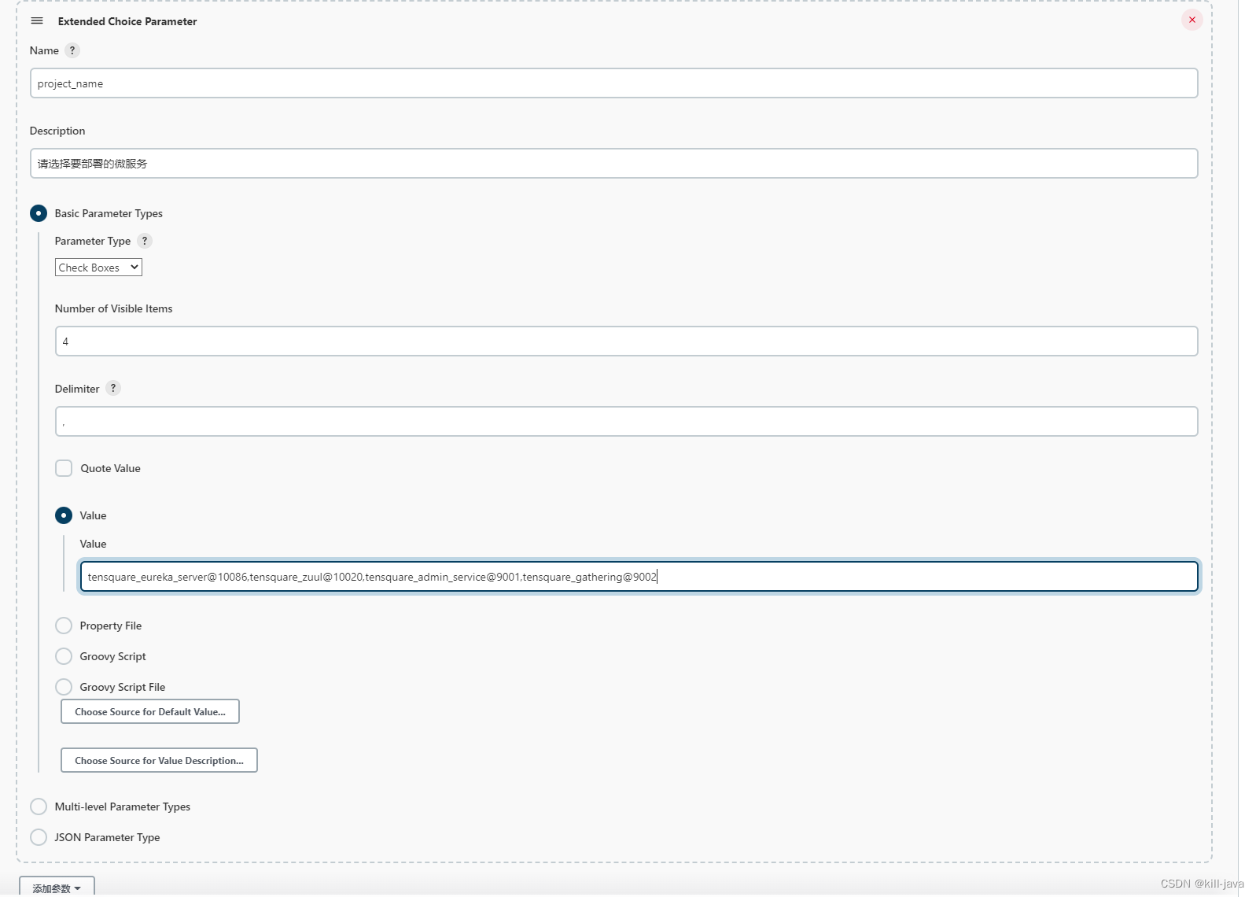Image resolution: width=1256 pixels, height=897 pixels.
Task: Select JSON Parameter Type radio
Action: click(x=39, y=837)
